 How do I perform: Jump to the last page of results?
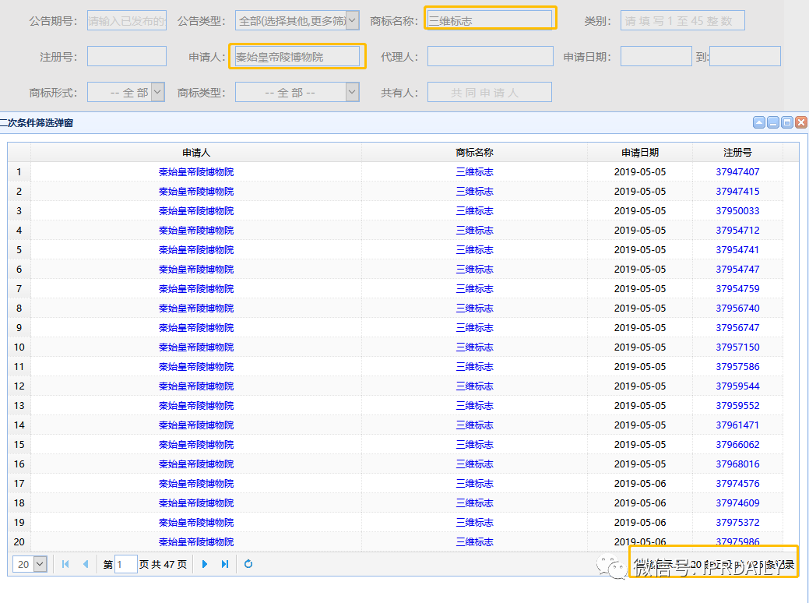pyautogui.click(x=225, y=564)
